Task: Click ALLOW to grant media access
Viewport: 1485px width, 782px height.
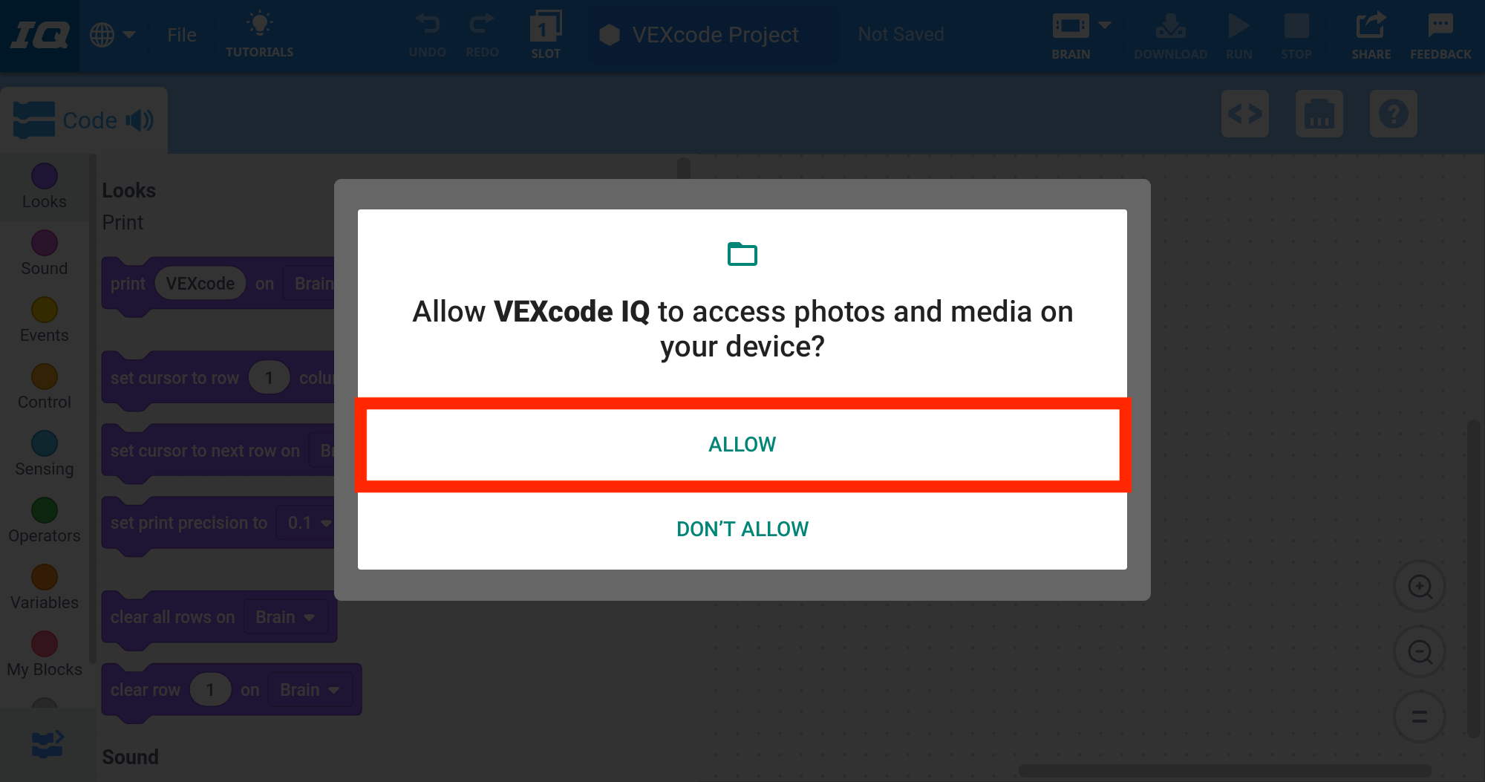Action: point(742,444)
